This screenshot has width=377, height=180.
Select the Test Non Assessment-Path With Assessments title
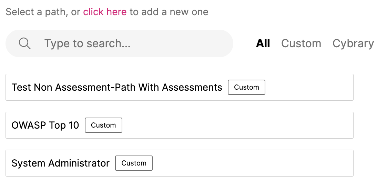point(117,87)
